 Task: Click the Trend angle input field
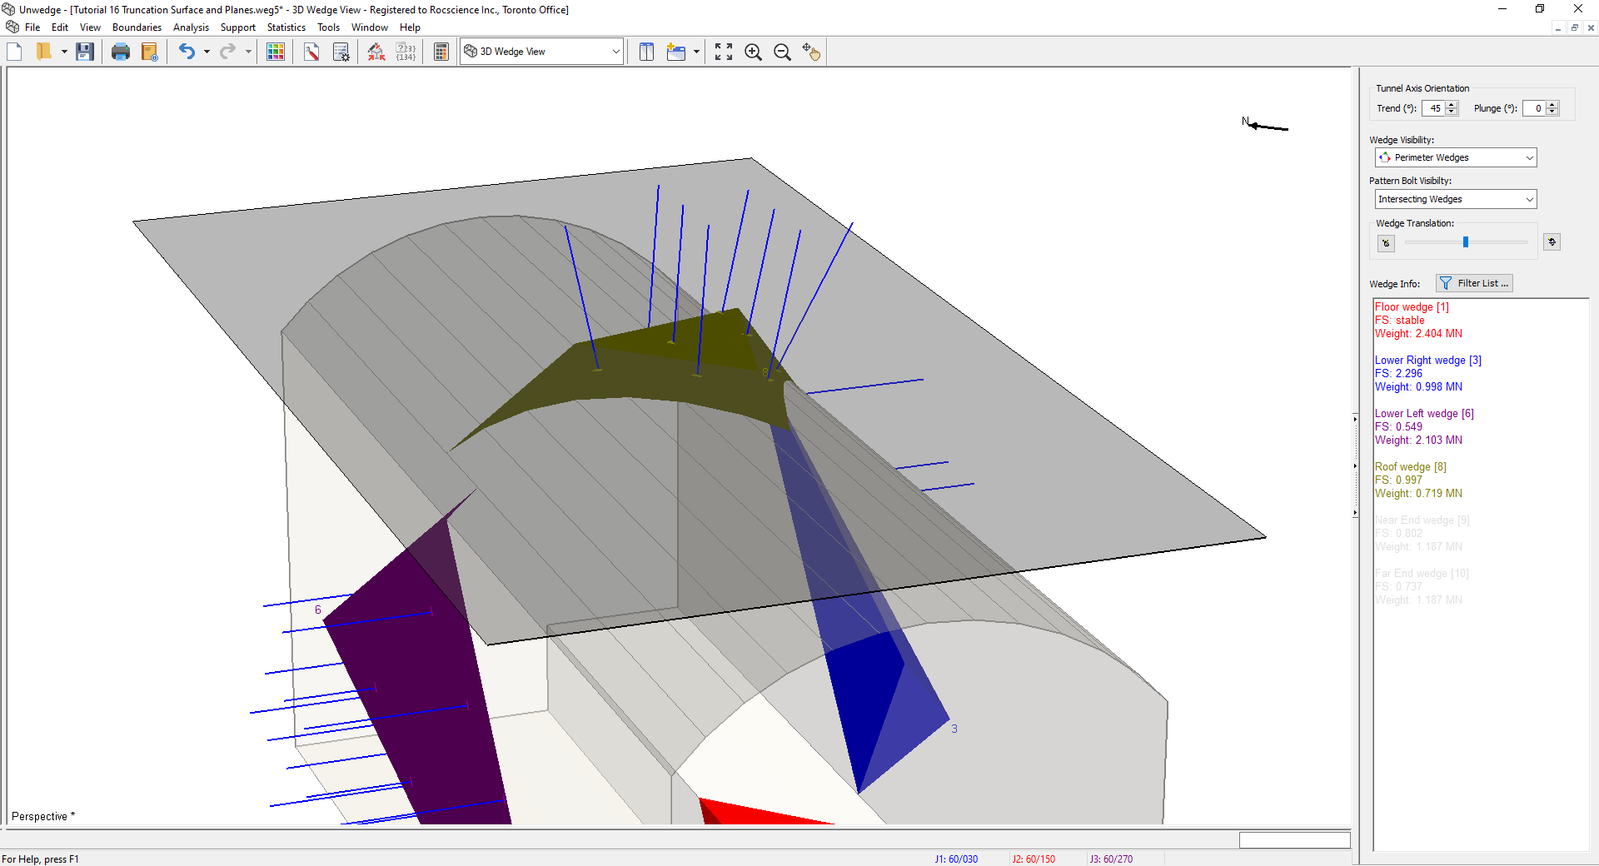tap(1433, 108)
